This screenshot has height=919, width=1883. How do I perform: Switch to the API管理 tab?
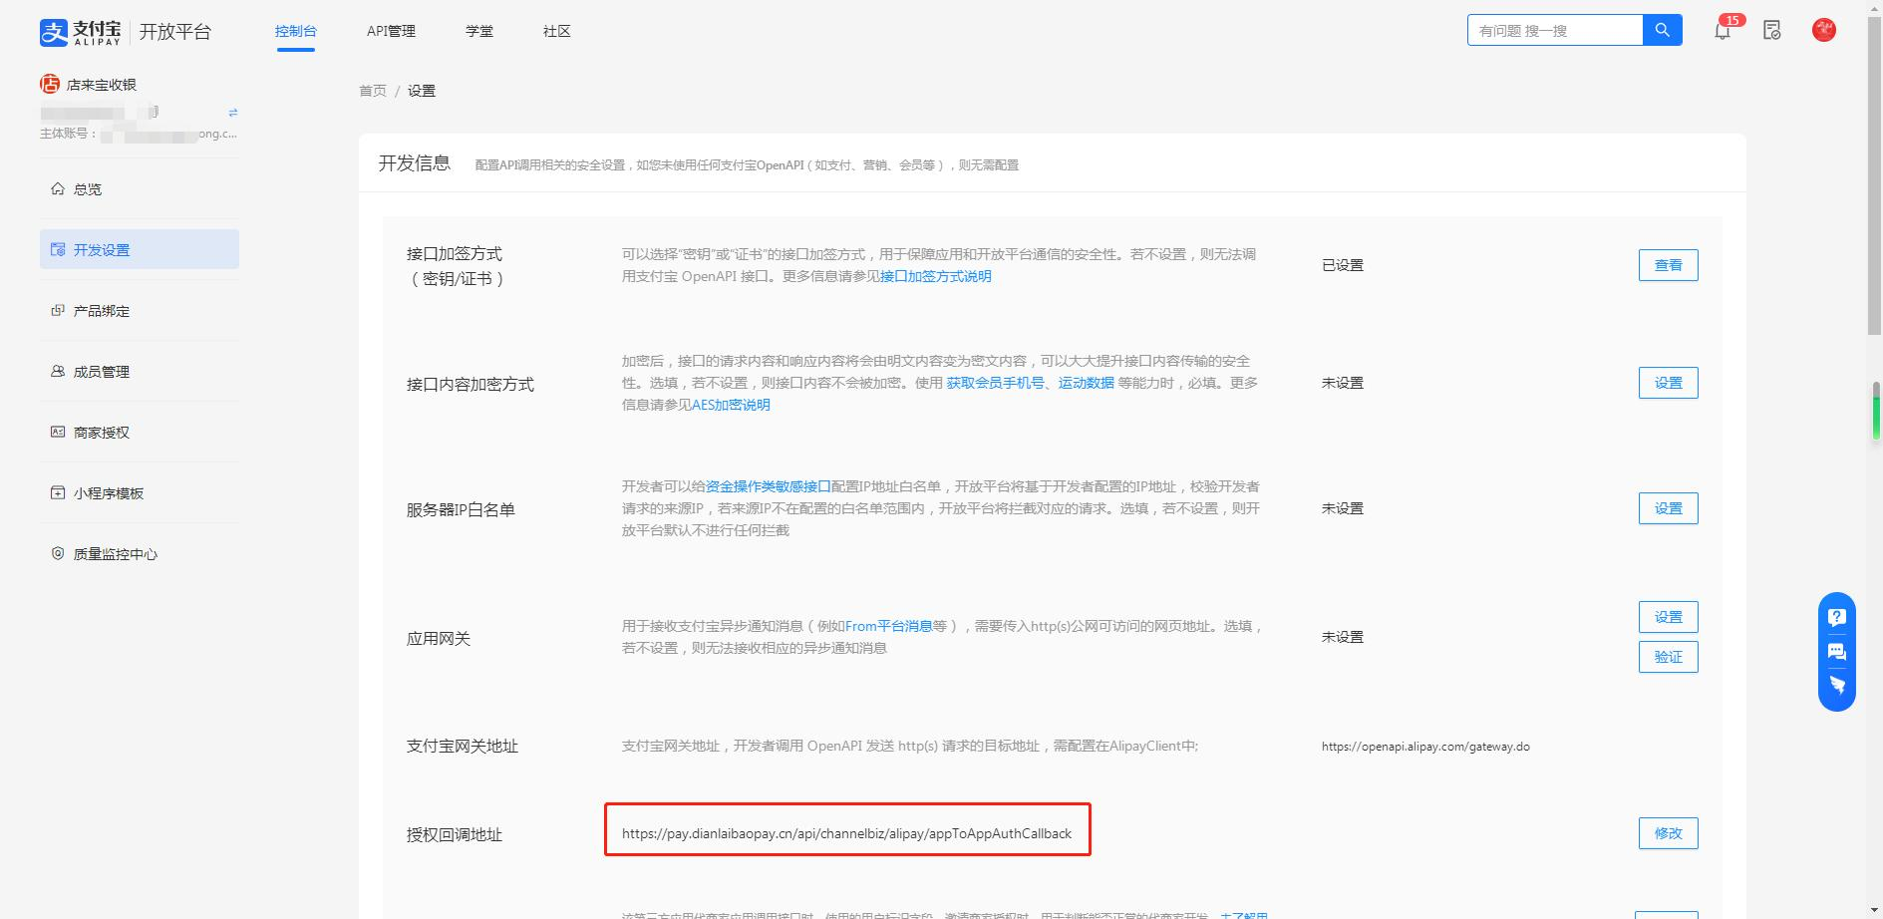[x=391, y=31]
